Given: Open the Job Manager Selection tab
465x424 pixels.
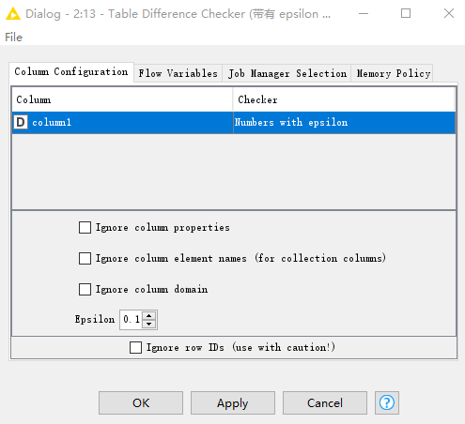Looking at the screenshot, I should point(287,73).
